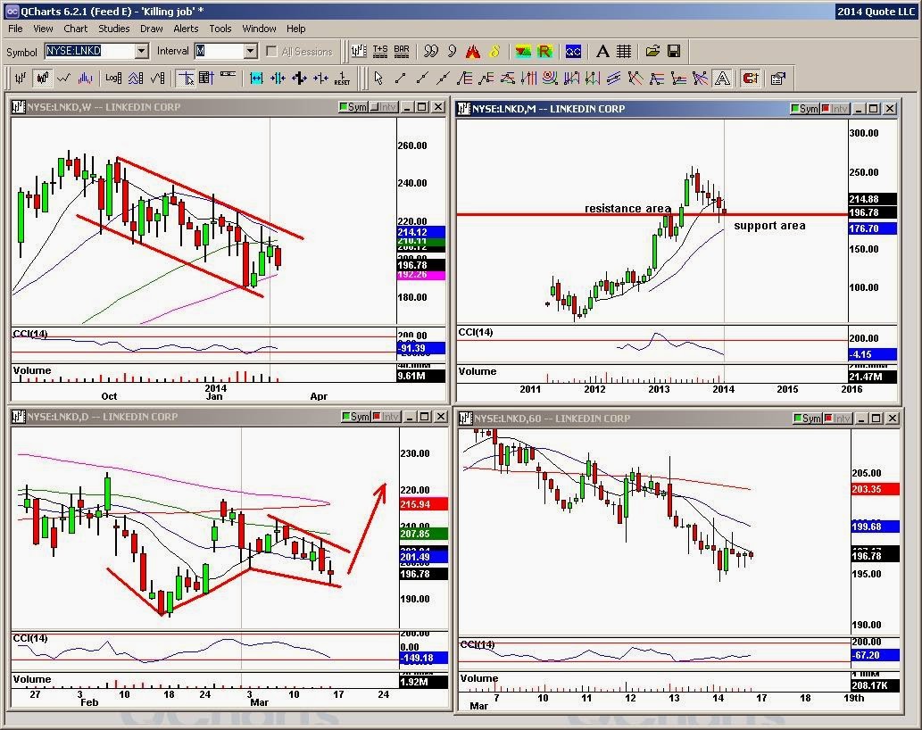
Task: Click the Volume label in the monthly chart
Action: click(478, 371)
